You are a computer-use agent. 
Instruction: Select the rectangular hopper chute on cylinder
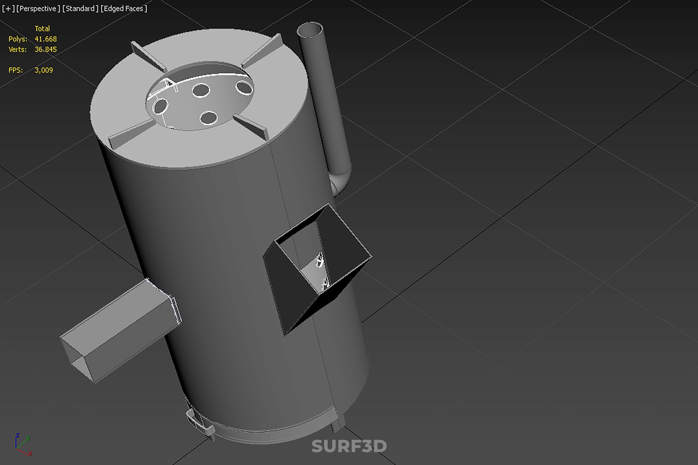pos(317,269)
